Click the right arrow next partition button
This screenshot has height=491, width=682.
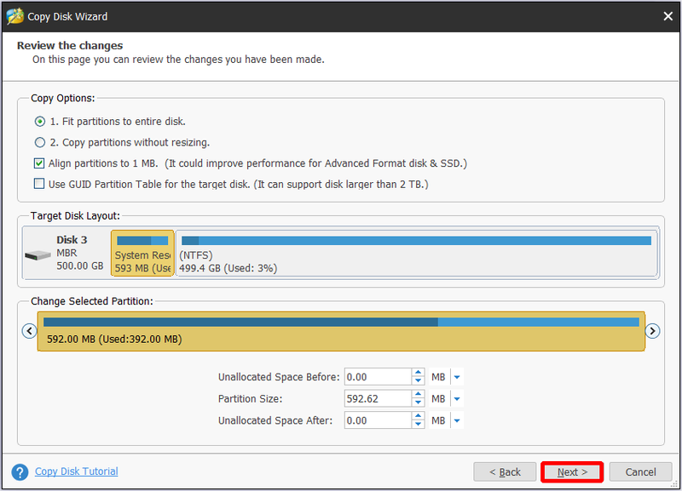click(652, 331)
